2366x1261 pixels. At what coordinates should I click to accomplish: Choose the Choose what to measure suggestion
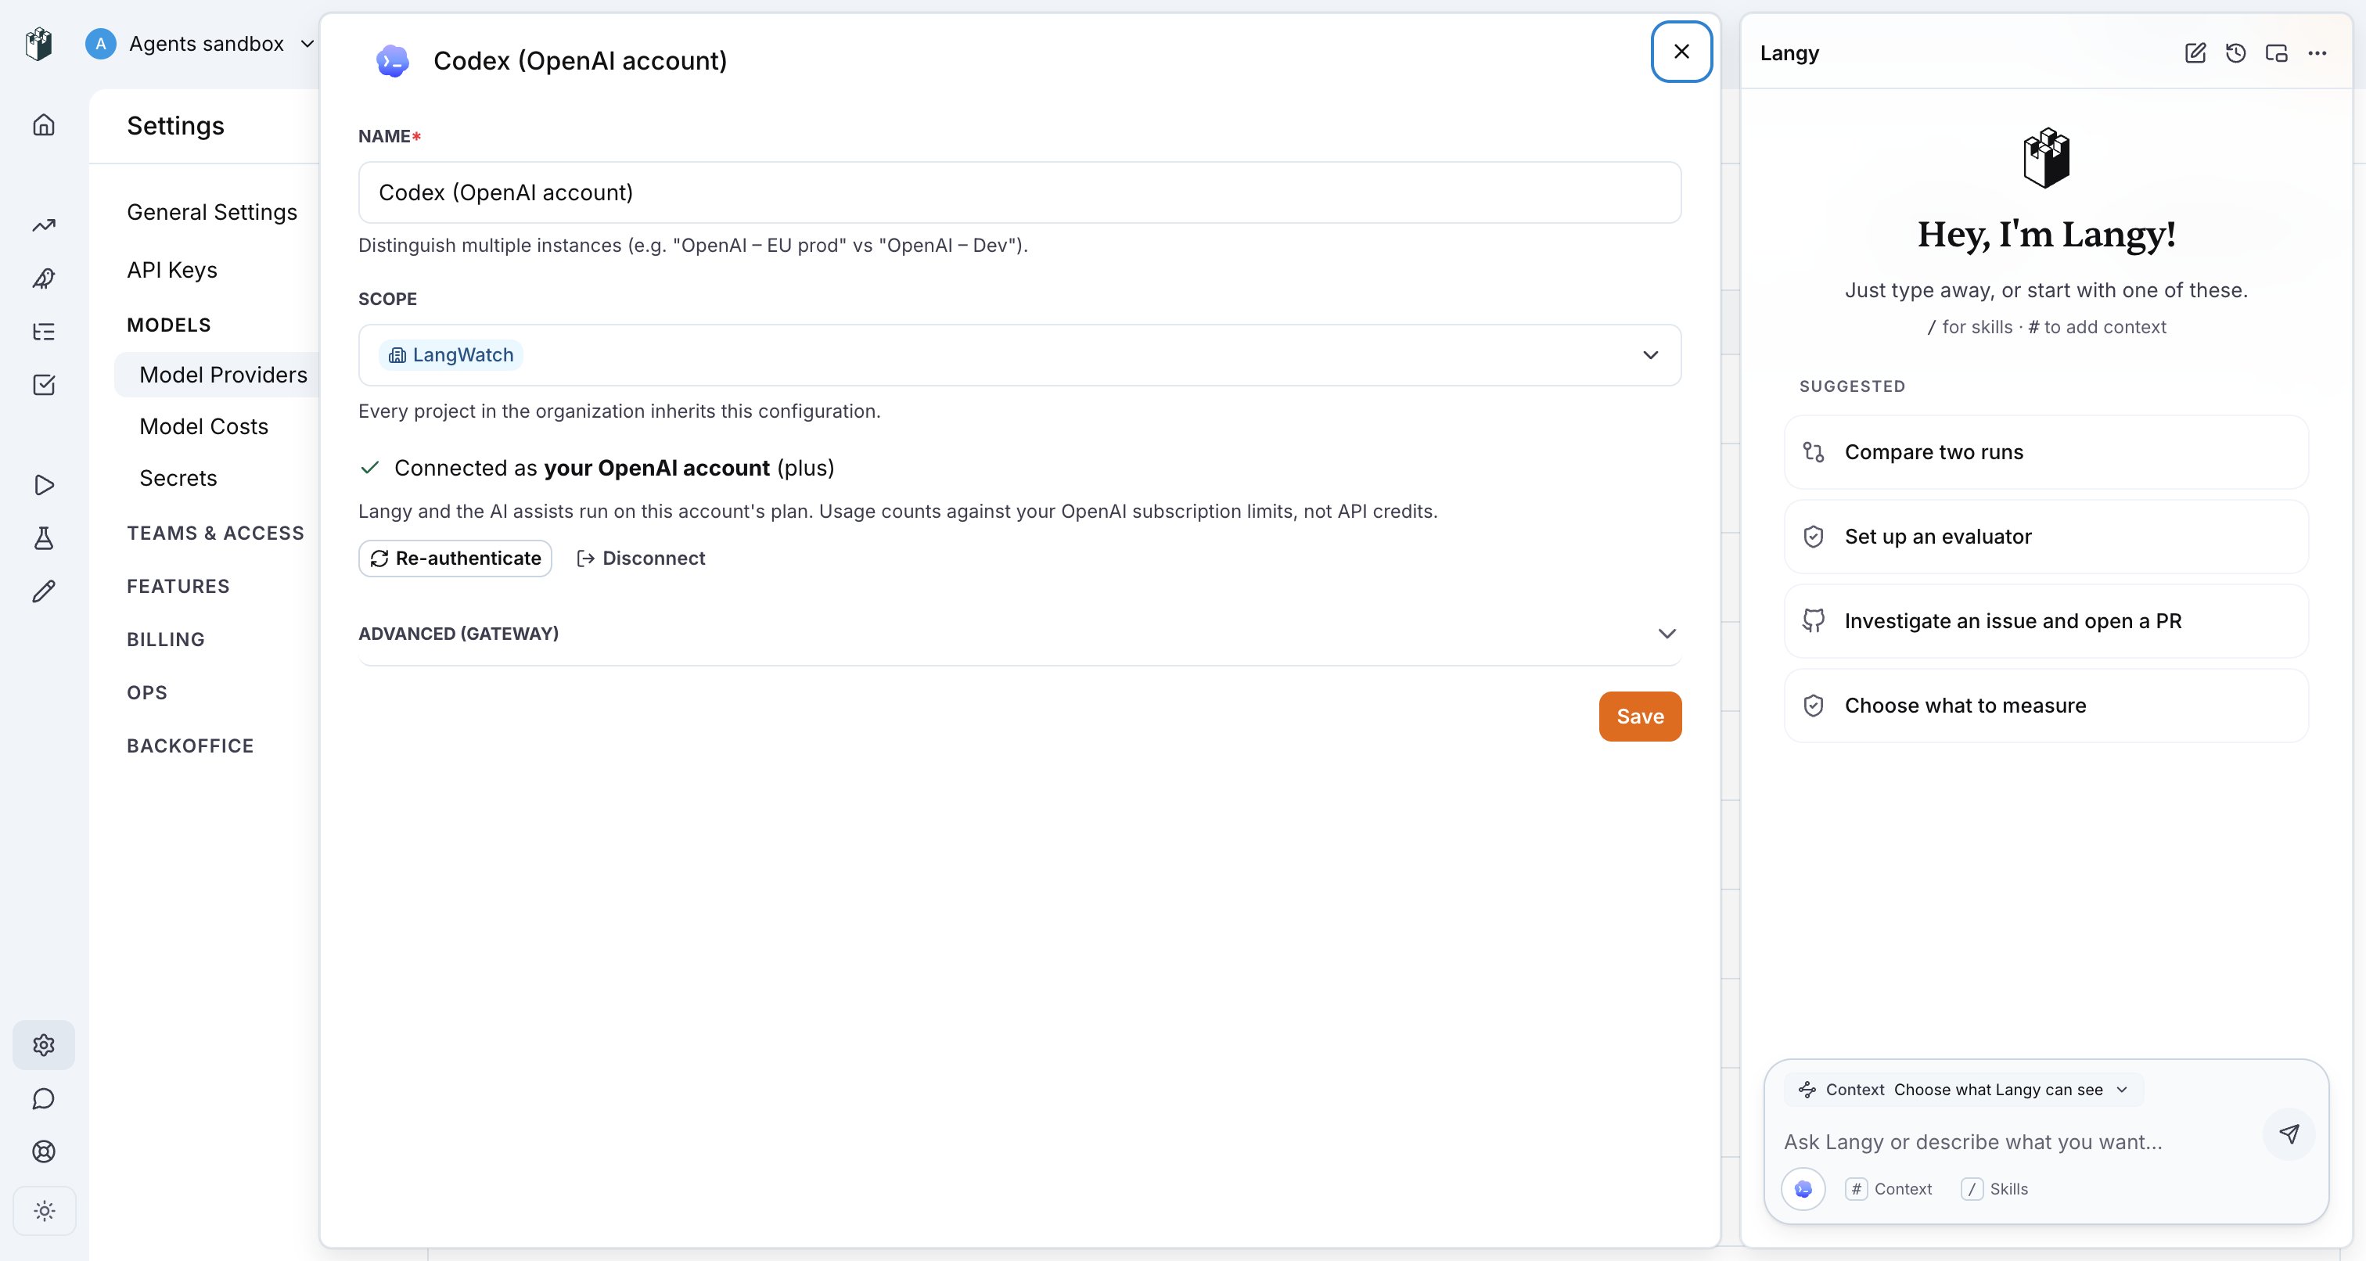coord(2045,706)
